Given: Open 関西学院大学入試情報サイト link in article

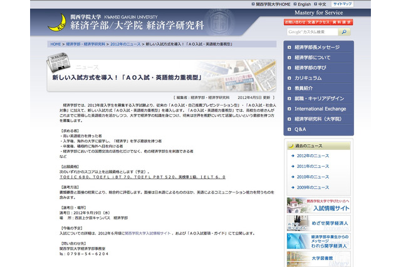Looking at the screenshot, I should pyautogui.click(x=148, y=233).
